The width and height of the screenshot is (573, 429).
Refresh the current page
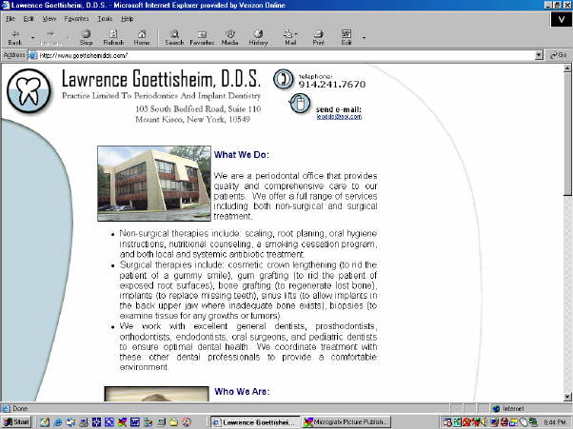[x=113, y=38]
